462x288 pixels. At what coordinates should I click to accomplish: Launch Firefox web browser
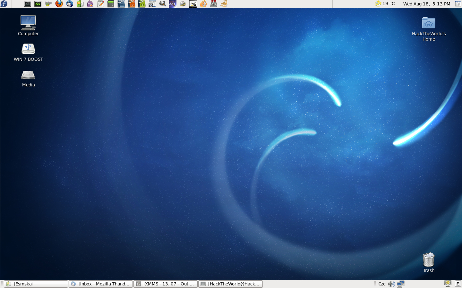[x=59, y=4]
